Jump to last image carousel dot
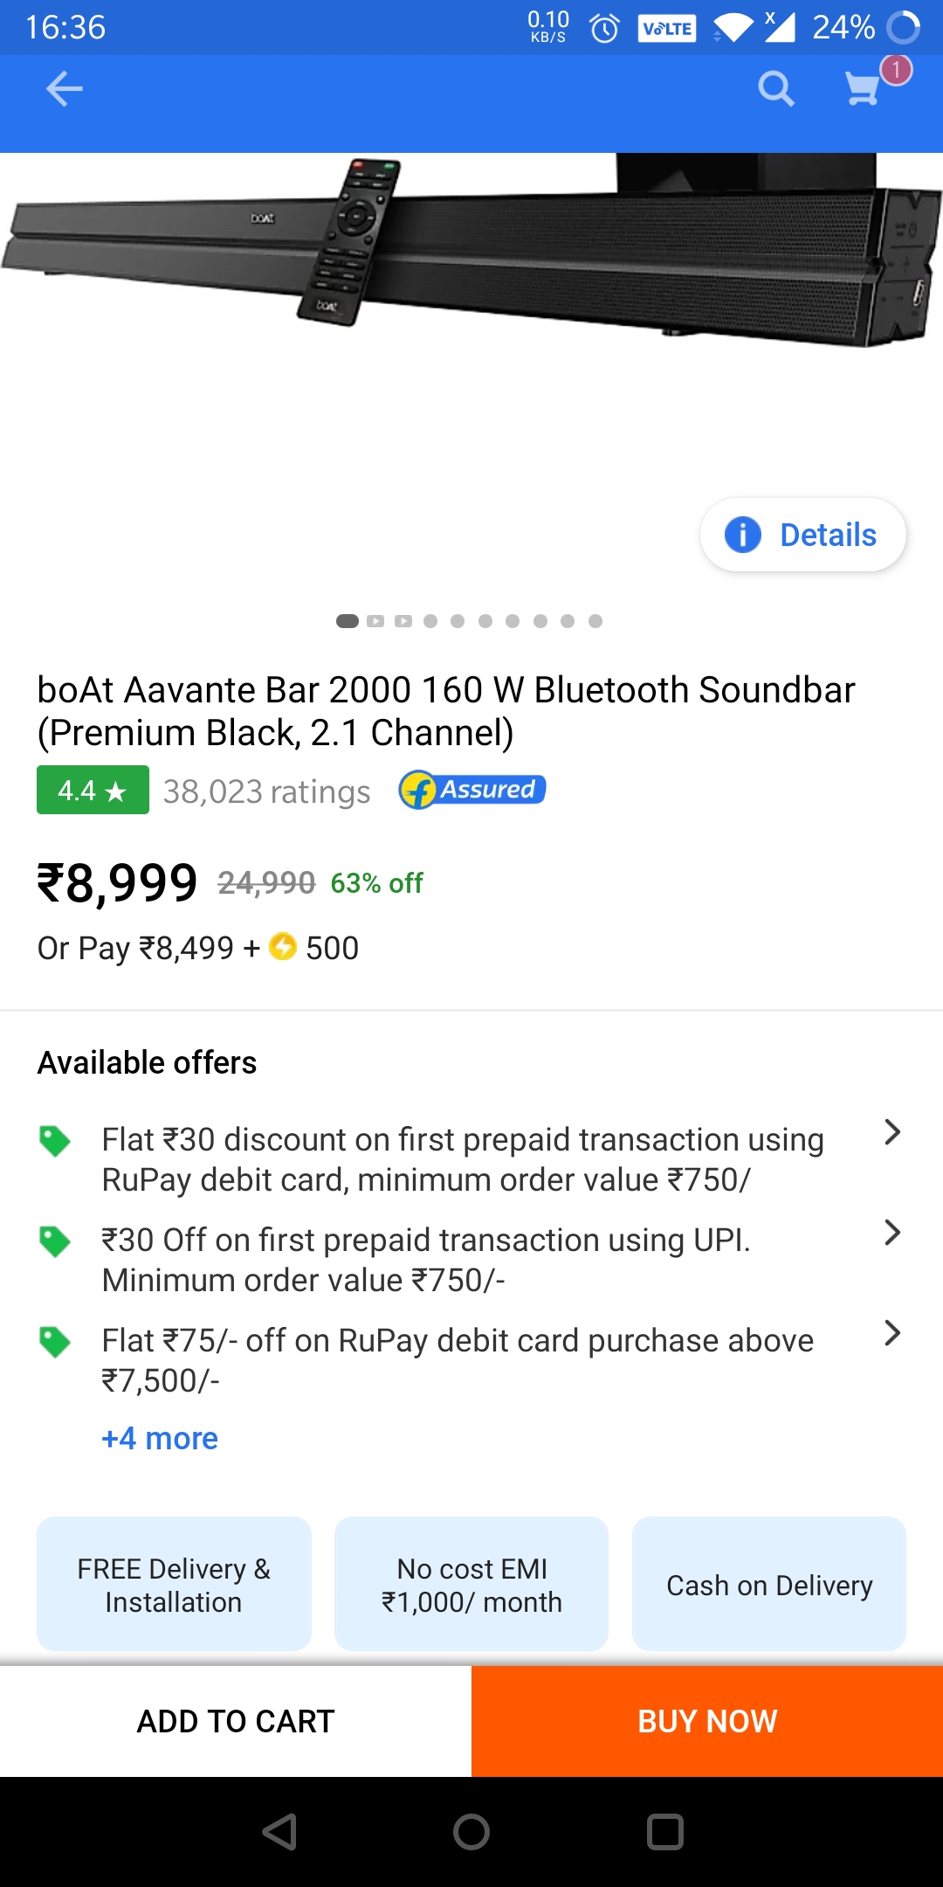Viewport: 943px width, 1887px height. [595, 621]
